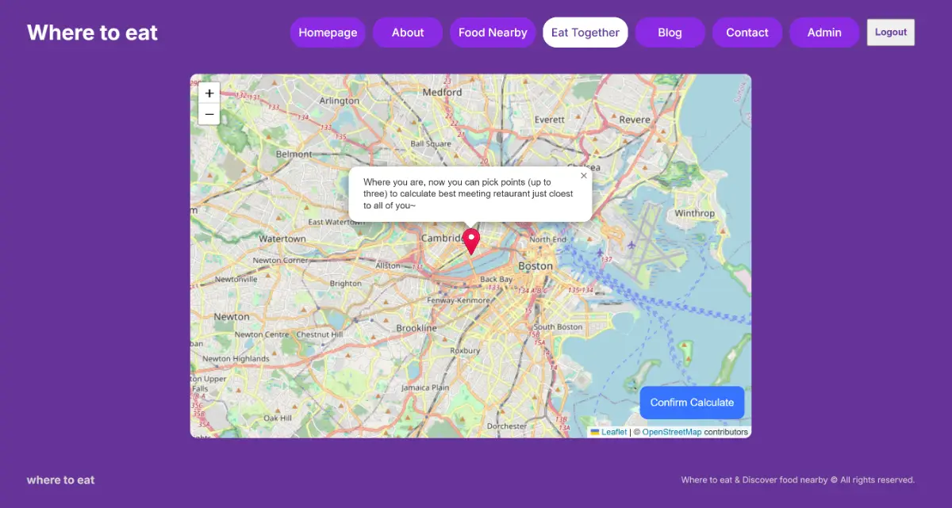Pick a point on Brookline in the map
Screen dimensions: 952x508
pyautogui.click(x=416, y=327)
